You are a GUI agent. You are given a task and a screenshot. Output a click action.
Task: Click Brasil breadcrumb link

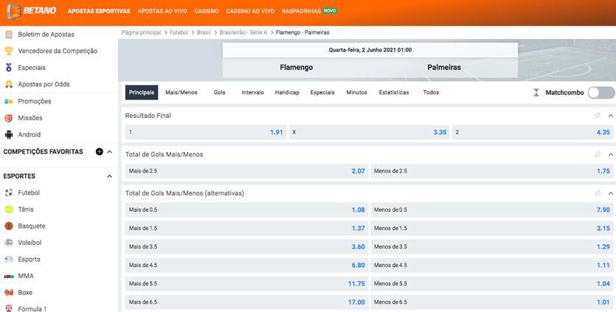pyautogui.click(x=204, y=32)
